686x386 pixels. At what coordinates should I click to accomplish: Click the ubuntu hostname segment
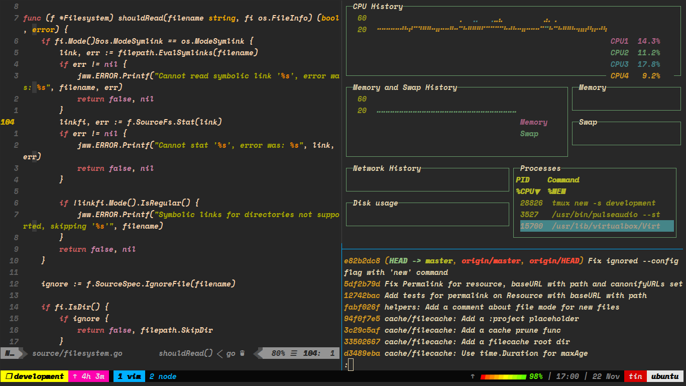click(x=665, y=376)
